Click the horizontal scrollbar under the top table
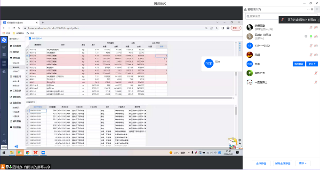Screen dimensions: 320x170 (129, 98)
